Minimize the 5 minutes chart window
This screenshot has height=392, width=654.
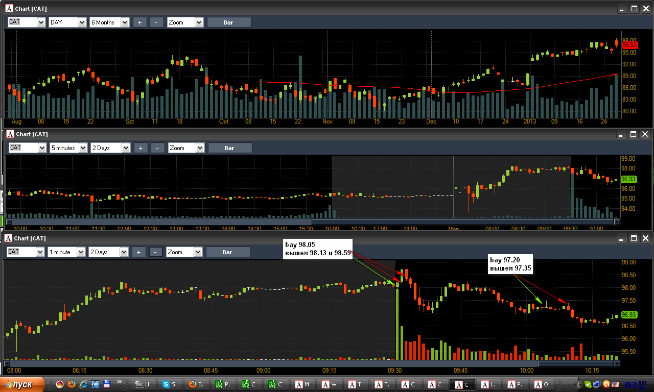coord(621,134)
